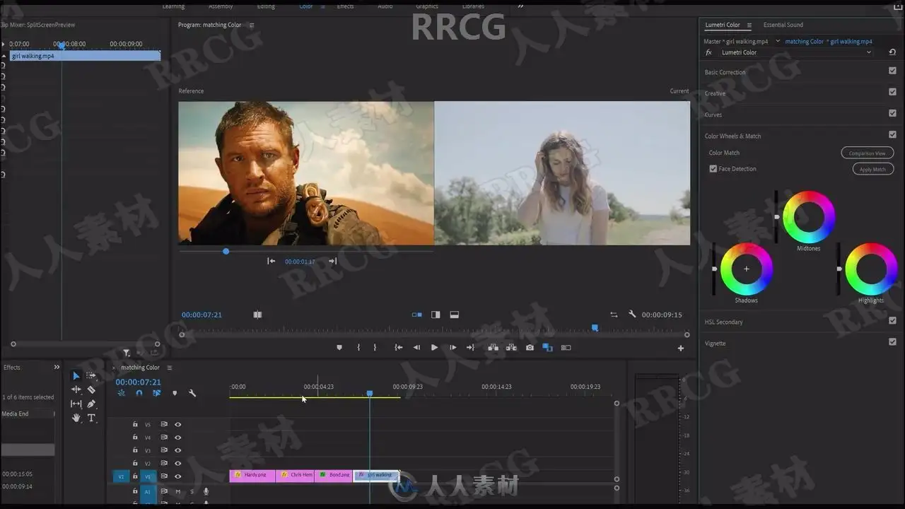This screenshot has width=905, height=509.
Task: Uncheck the Face Detection checkbox
Action: (x=713, y=169)
